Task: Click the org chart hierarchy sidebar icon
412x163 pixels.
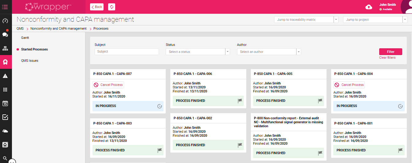Action: point(5,48)
